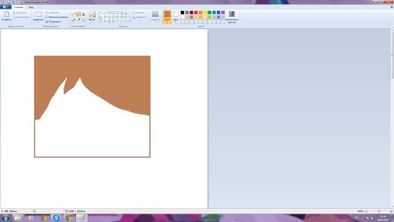This screenshot has width=394, height=222.
Task: Open the Windows Start button
Action: tap(6, 218)
